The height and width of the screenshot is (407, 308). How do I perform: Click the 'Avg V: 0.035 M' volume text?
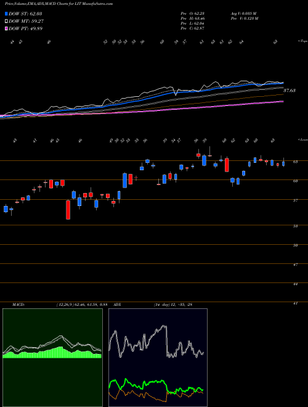tap(244, 14)
